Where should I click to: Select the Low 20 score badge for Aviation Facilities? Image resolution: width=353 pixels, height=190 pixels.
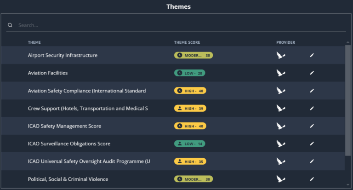189,73
